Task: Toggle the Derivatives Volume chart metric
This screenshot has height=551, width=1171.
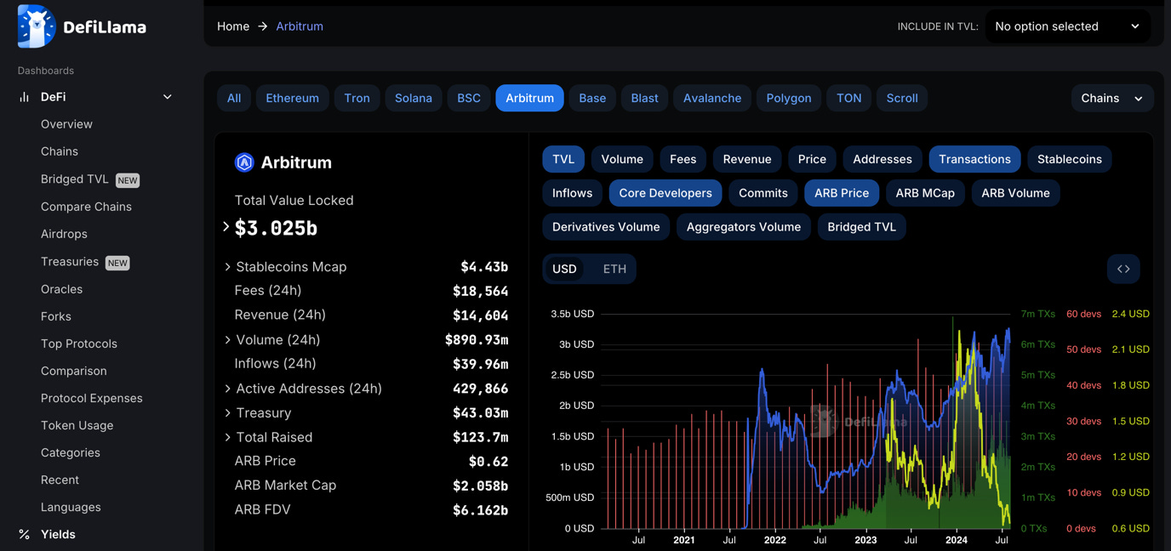Action: point(606,227)
